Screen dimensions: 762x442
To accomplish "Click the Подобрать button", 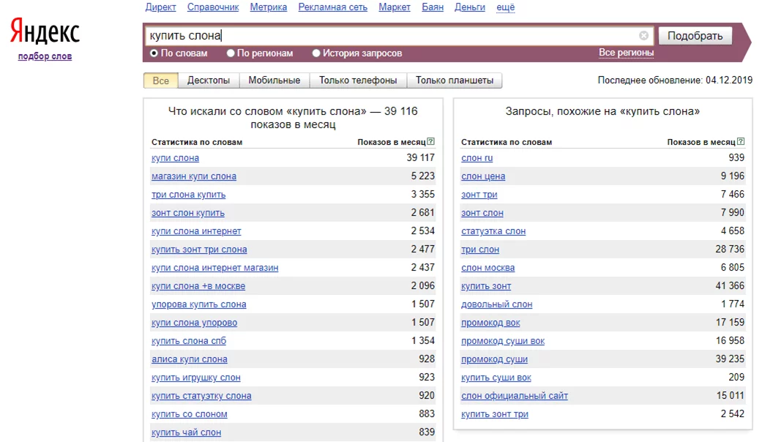I will 695,36.
